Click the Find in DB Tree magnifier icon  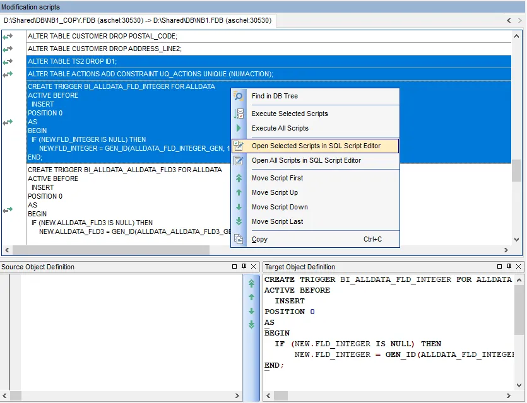pyautogui.click(x=239, y=96)
